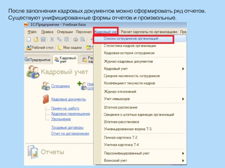Click the New document toolbar icon

pos(29,39)
